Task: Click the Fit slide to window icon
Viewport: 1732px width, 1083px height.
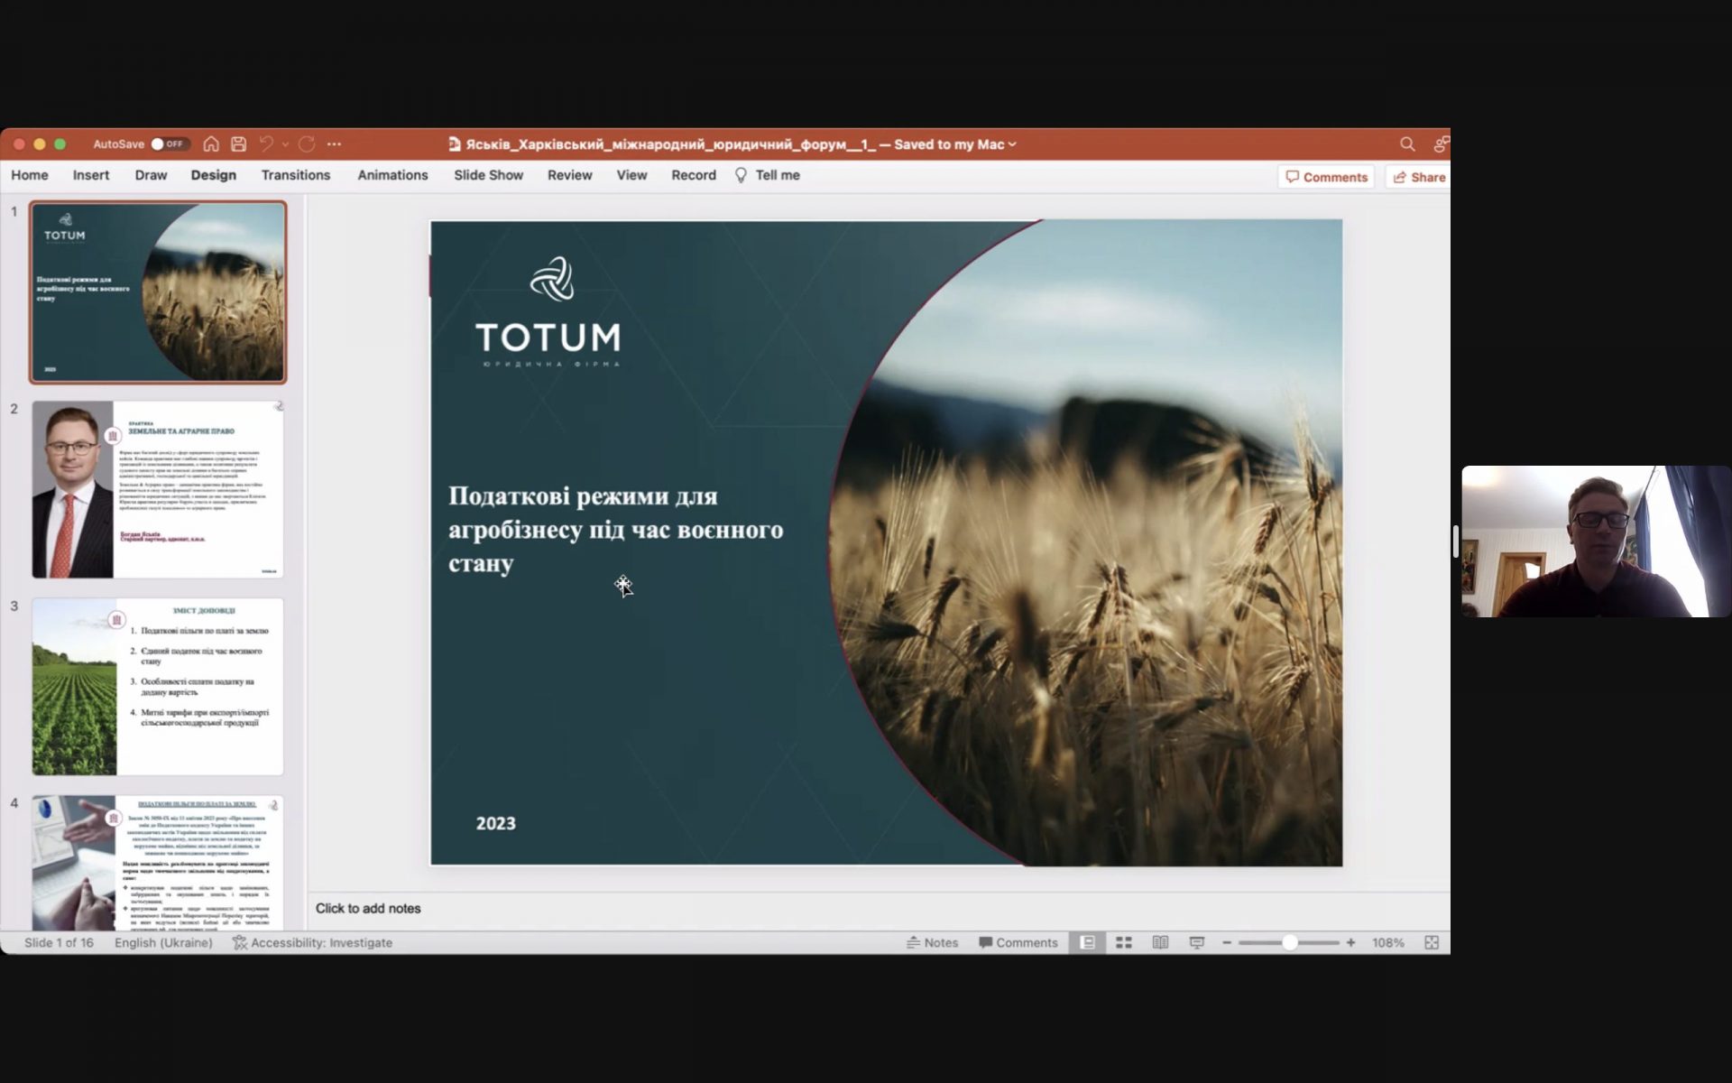Action: tap(1431, 942)
